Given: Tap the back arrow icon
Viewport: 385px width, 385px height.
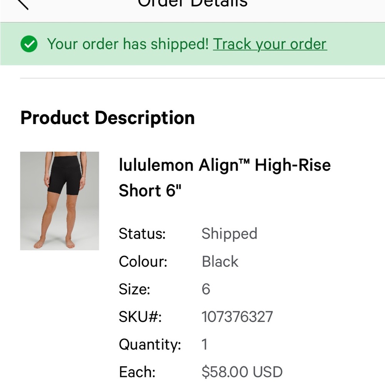Looking at the screenshot, I should (x=22, y=4).
